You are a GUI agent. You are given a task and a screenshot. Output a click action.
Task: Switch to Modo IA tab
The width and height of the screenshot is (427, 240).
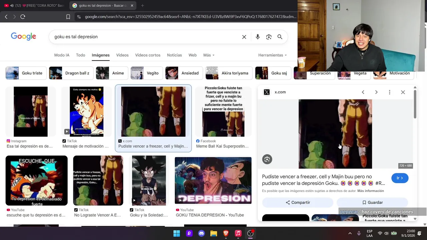(x=62, y=55)
